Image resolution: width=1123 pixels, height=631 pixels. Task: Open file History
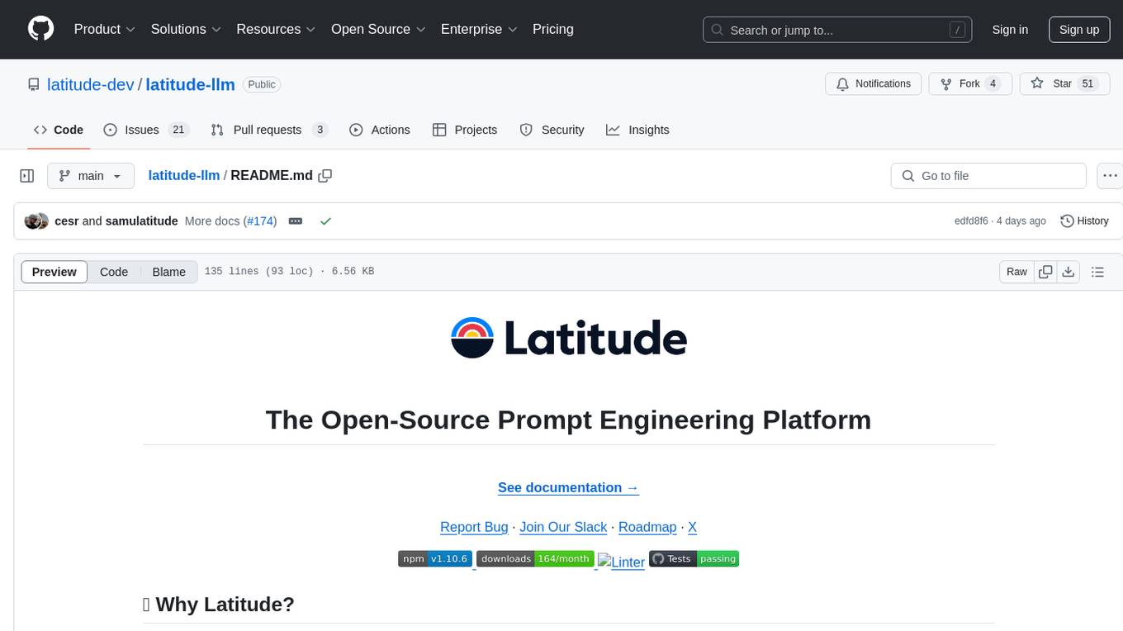(1084, 221)
